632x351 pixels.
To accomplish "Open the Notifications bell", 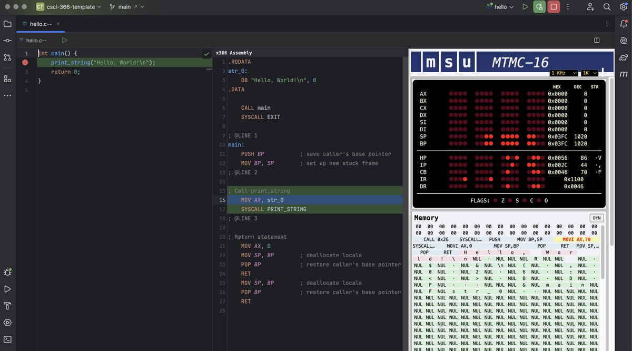I will pyautogui.click(x=624, y=24).
